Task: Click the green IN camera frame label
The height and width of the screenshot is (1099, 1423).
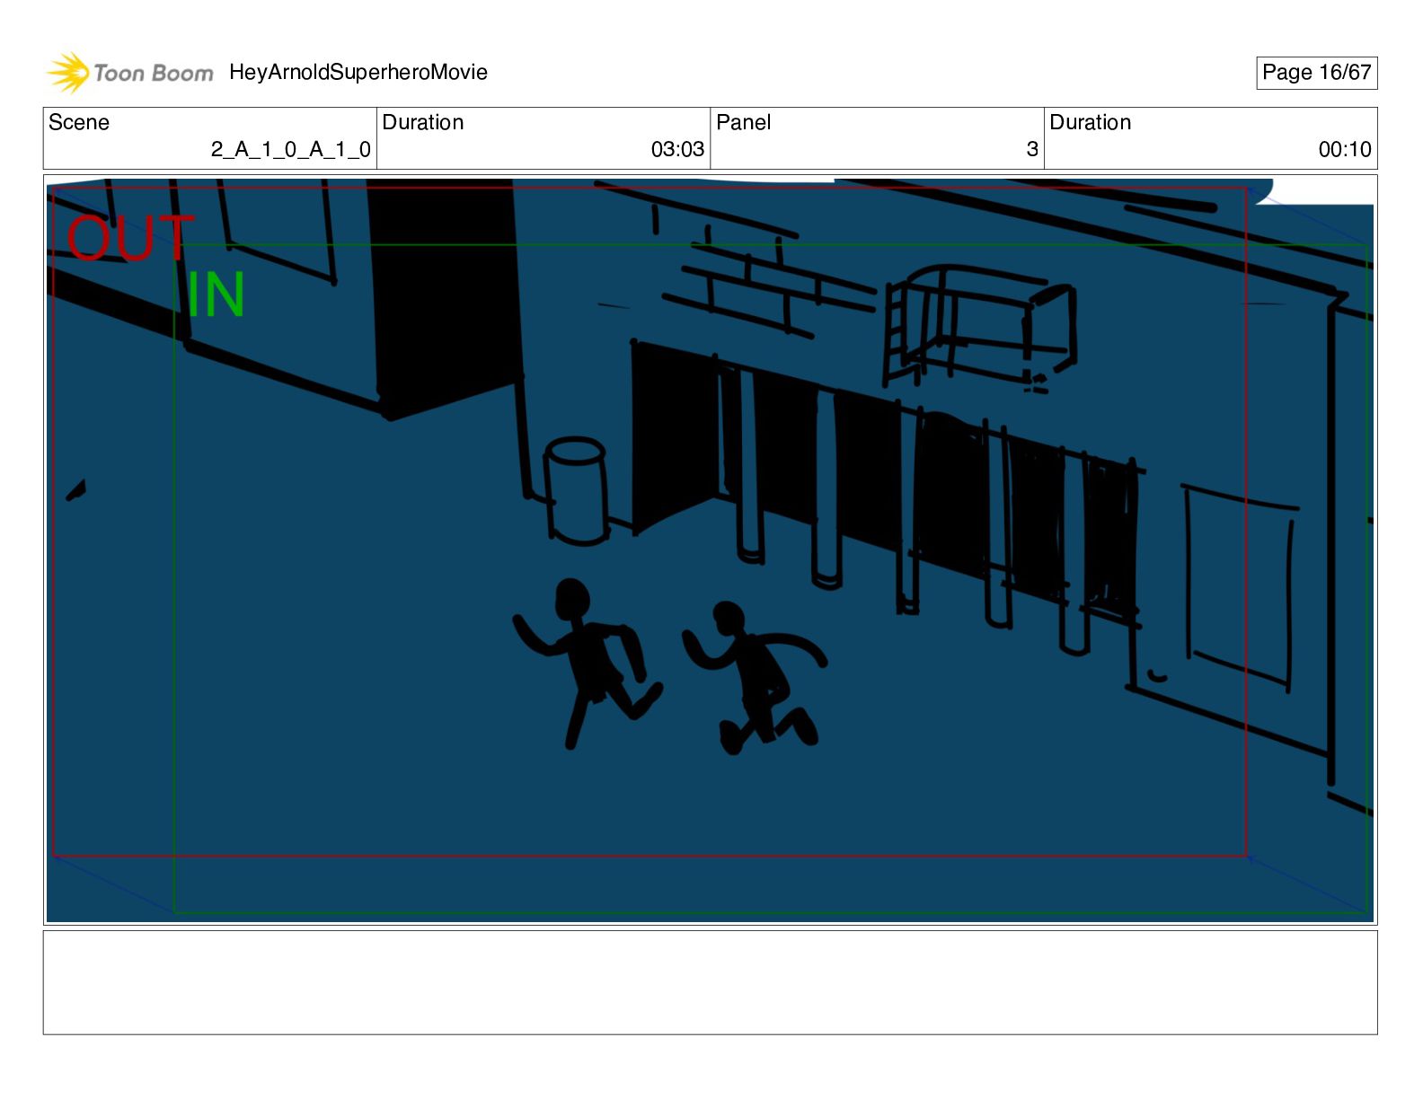Action: pos(216,295)
